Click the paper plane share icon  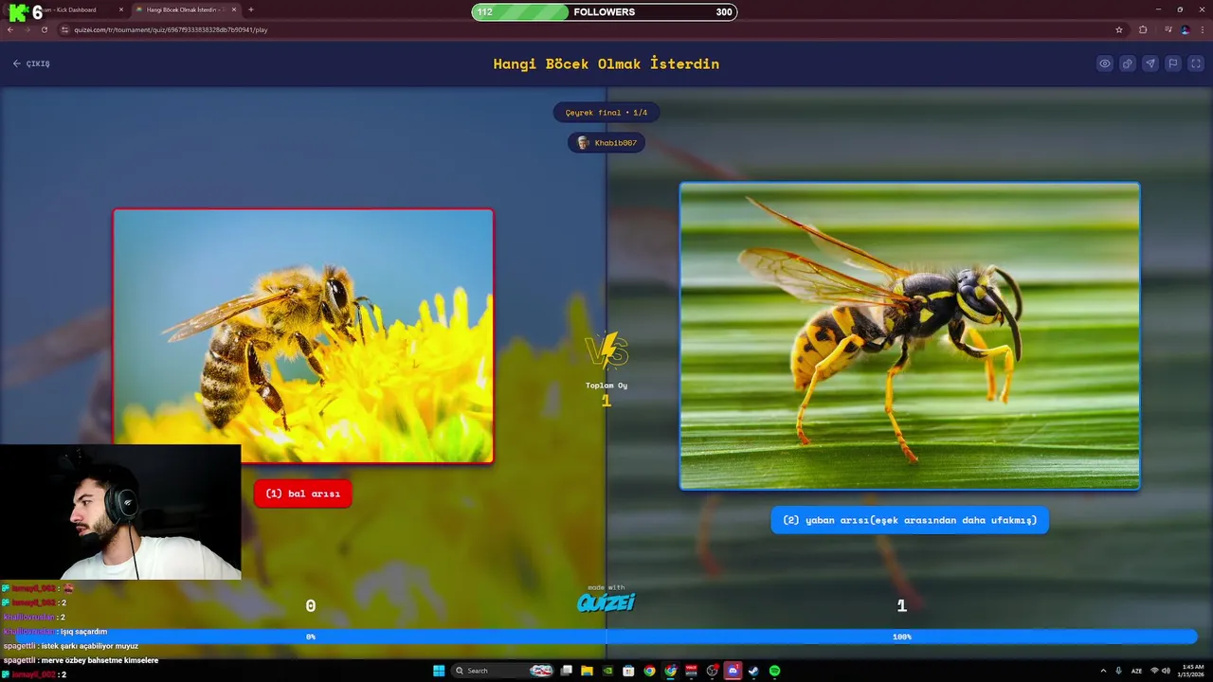(x=1150, y=63)
